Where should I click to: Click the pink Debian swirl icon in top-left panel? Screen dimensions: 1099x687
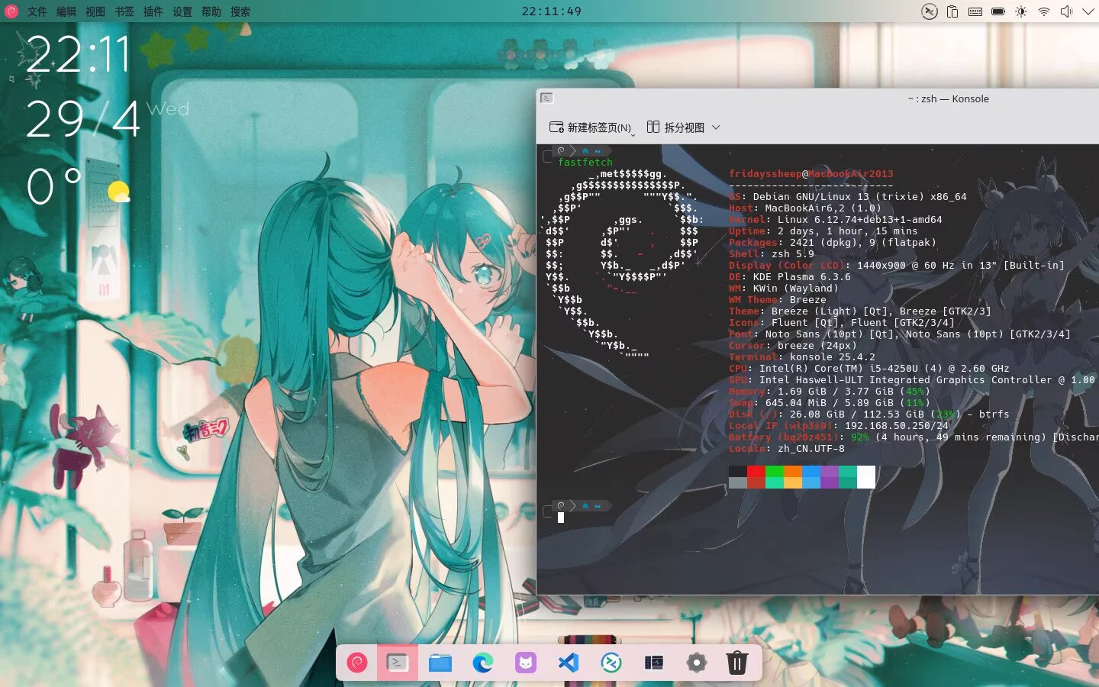coord(11,11)
